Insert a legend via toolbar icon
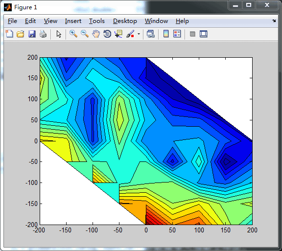 [x=177, y=34]
